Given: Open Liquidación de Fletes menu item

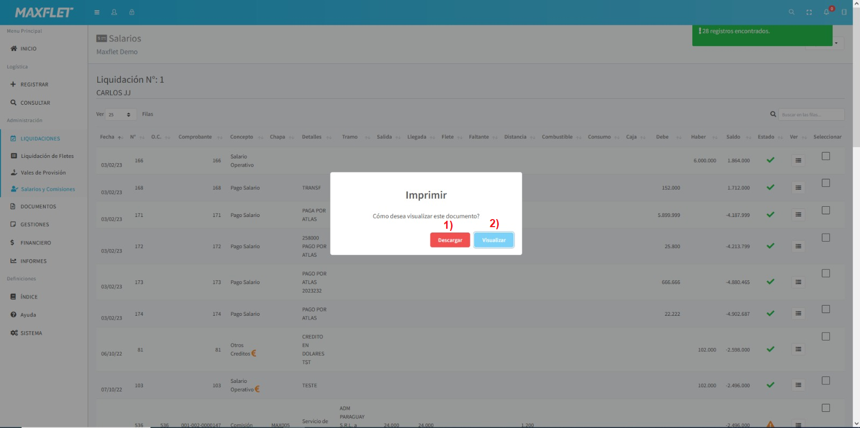Looking at the screenshot, I should (x=47, y=156).
